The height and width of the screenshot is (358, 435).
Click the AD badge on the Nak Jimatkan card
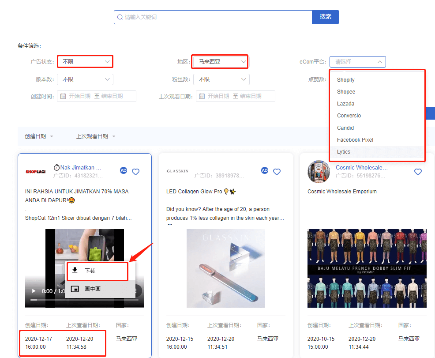pos(124,170)
